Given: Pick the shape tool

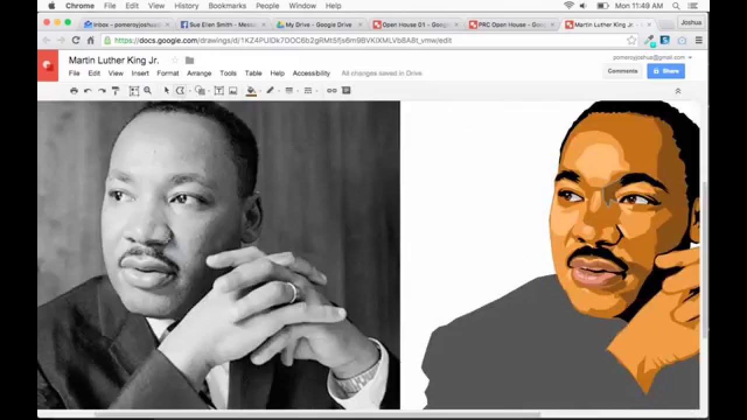Looking at the screenshot, I should (x=199, y=90).
